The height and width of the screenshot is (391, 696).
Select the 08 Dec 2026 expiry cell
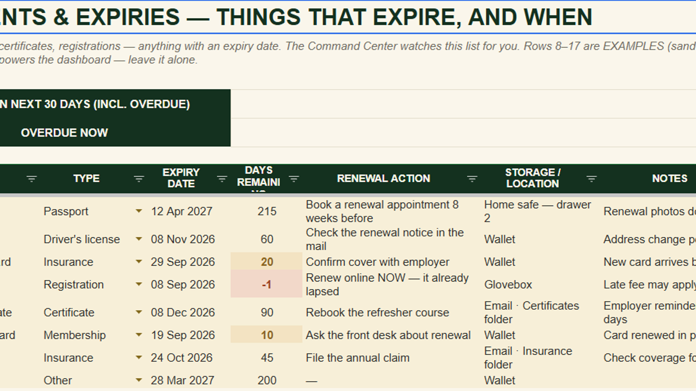(x=189, y=312)
